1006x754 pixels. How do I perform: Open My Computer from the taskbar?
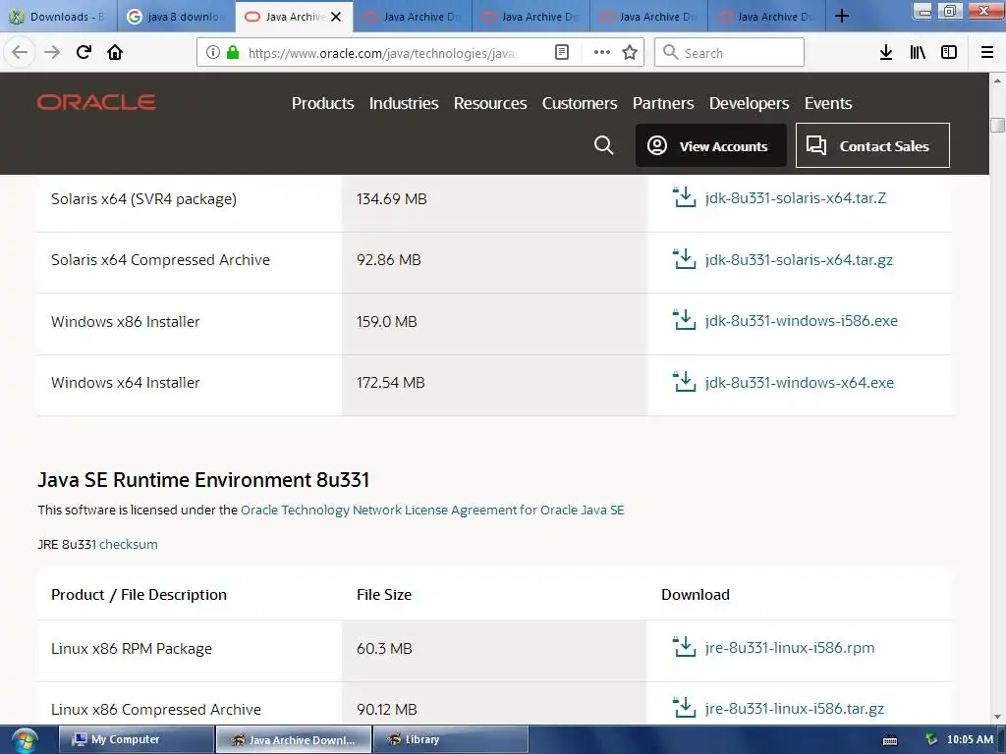pos(136,739)
